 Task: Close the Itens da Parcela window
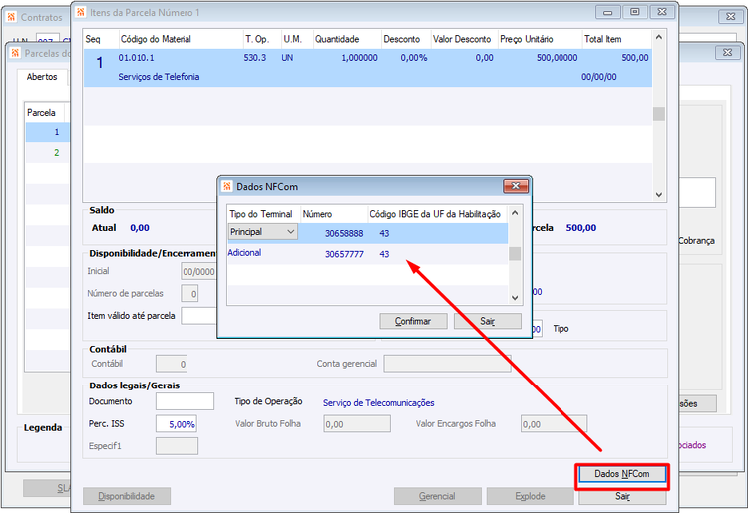pyautogui.click(x=662, y=12)
